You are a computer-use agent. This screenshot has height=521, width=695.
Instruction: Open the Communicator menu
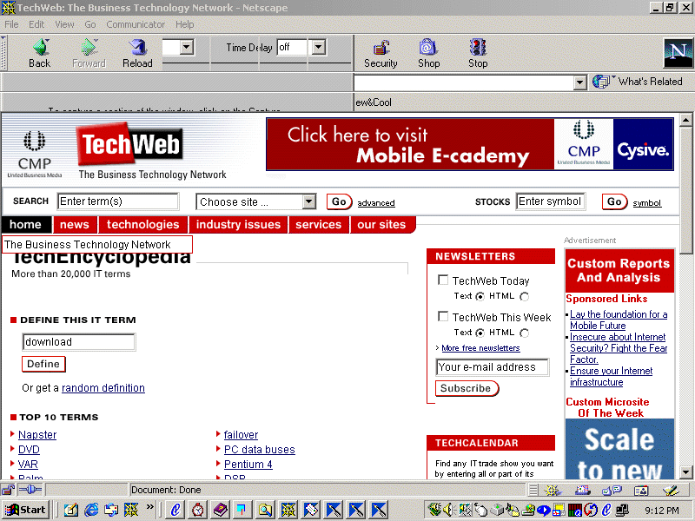(136, 24)
